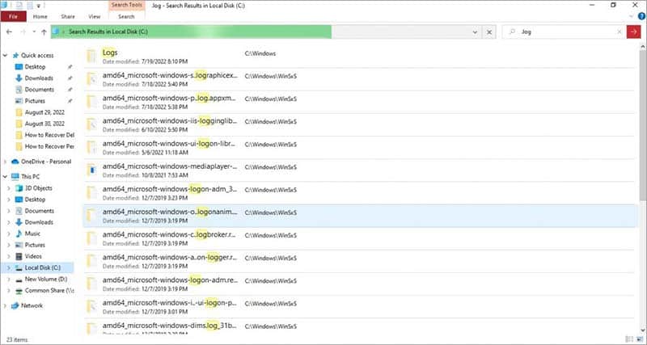This screenshot has width=647, height=345.
Task: Click the OneDrive cloud icon
Action: click(15, 162)
